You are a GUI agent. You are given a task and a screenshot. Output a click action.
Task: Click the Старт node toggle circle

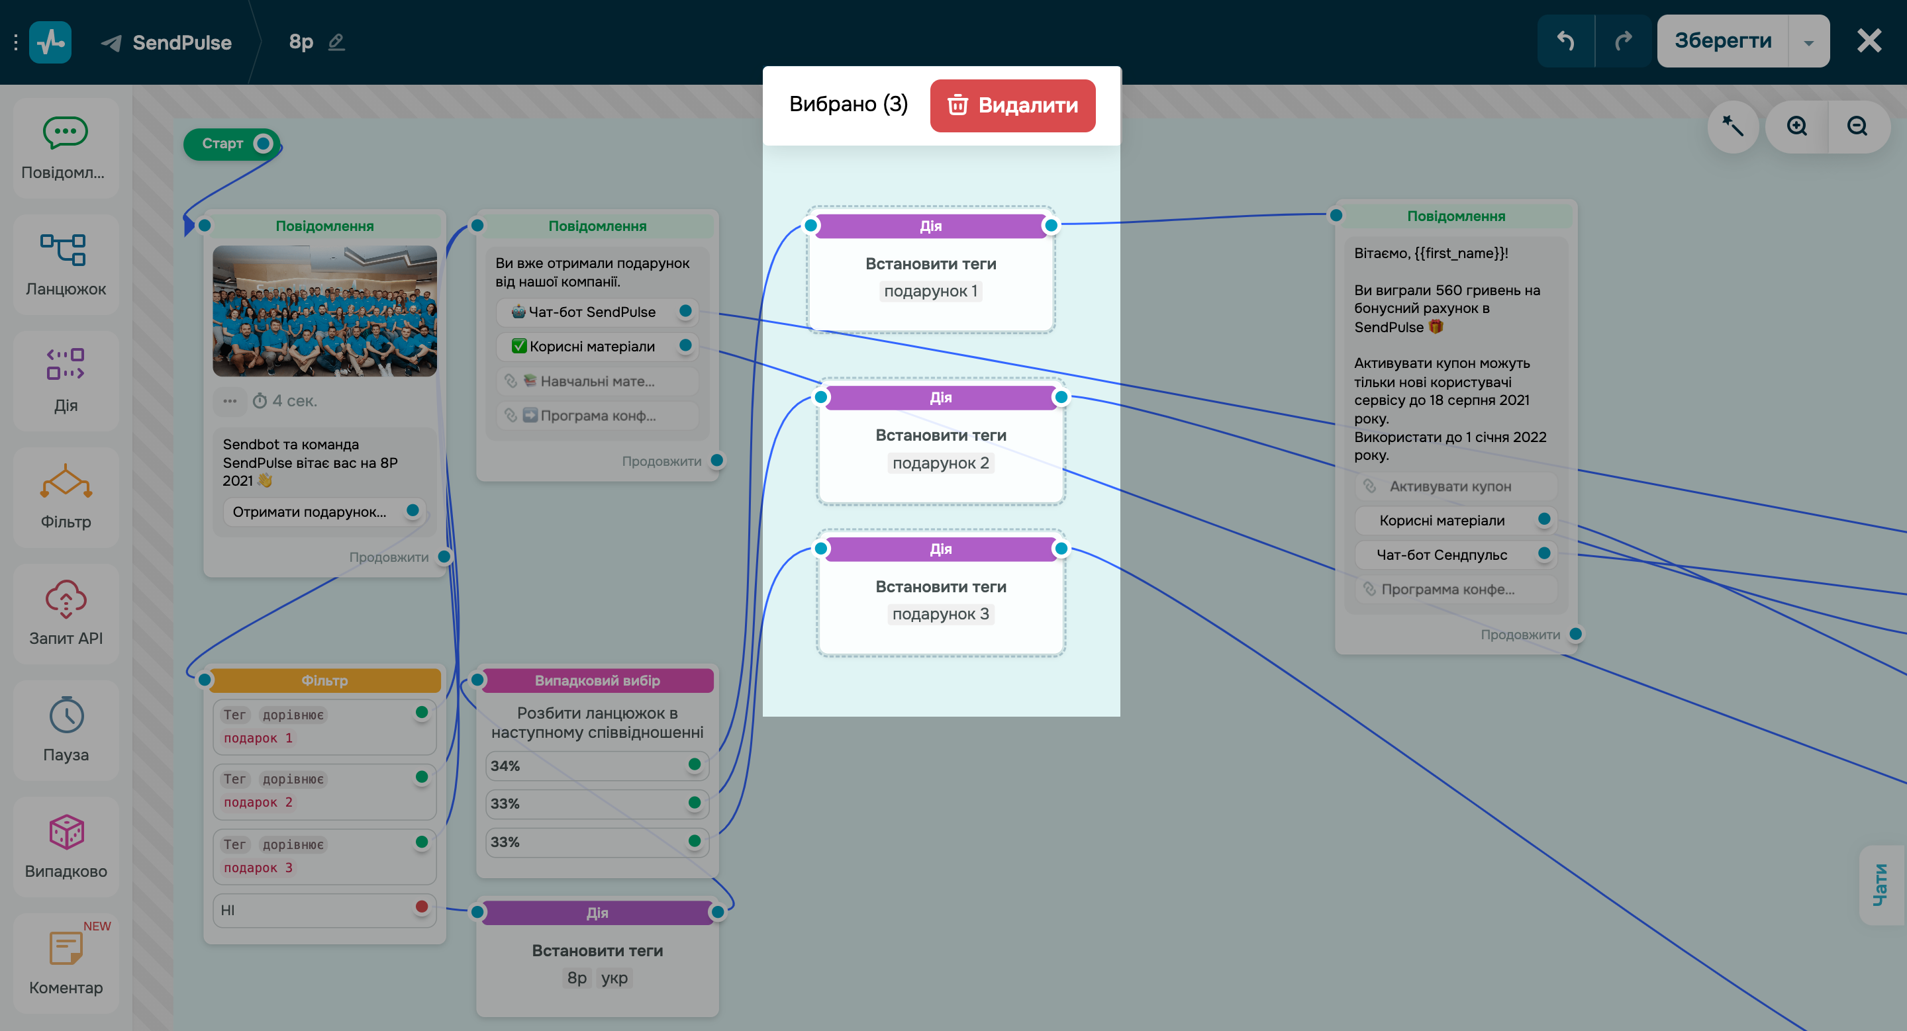tap(263, 144)
